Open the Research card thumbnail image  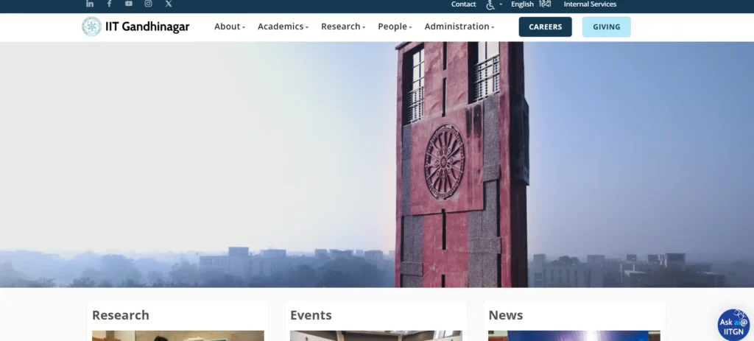pos(178,336)
